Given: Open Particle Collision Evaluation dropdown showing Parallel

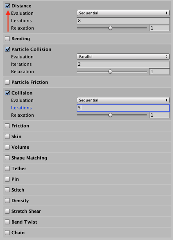Looking at the screenshot, I should [123, 57].
